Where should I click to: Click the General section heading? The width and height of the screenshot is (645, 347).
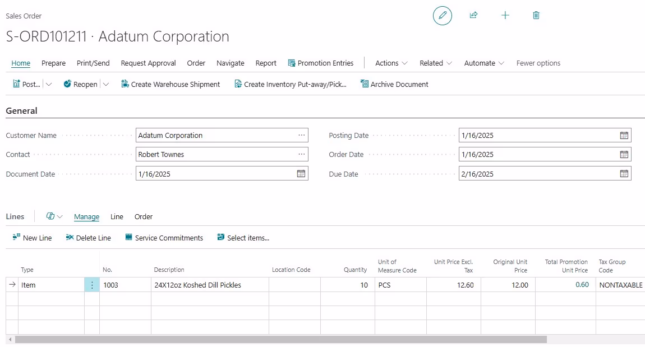[21, 110]
